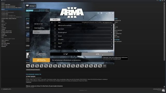
Task: Select МОДЫ section in launcher sidebar
Action: coord(41,32)
